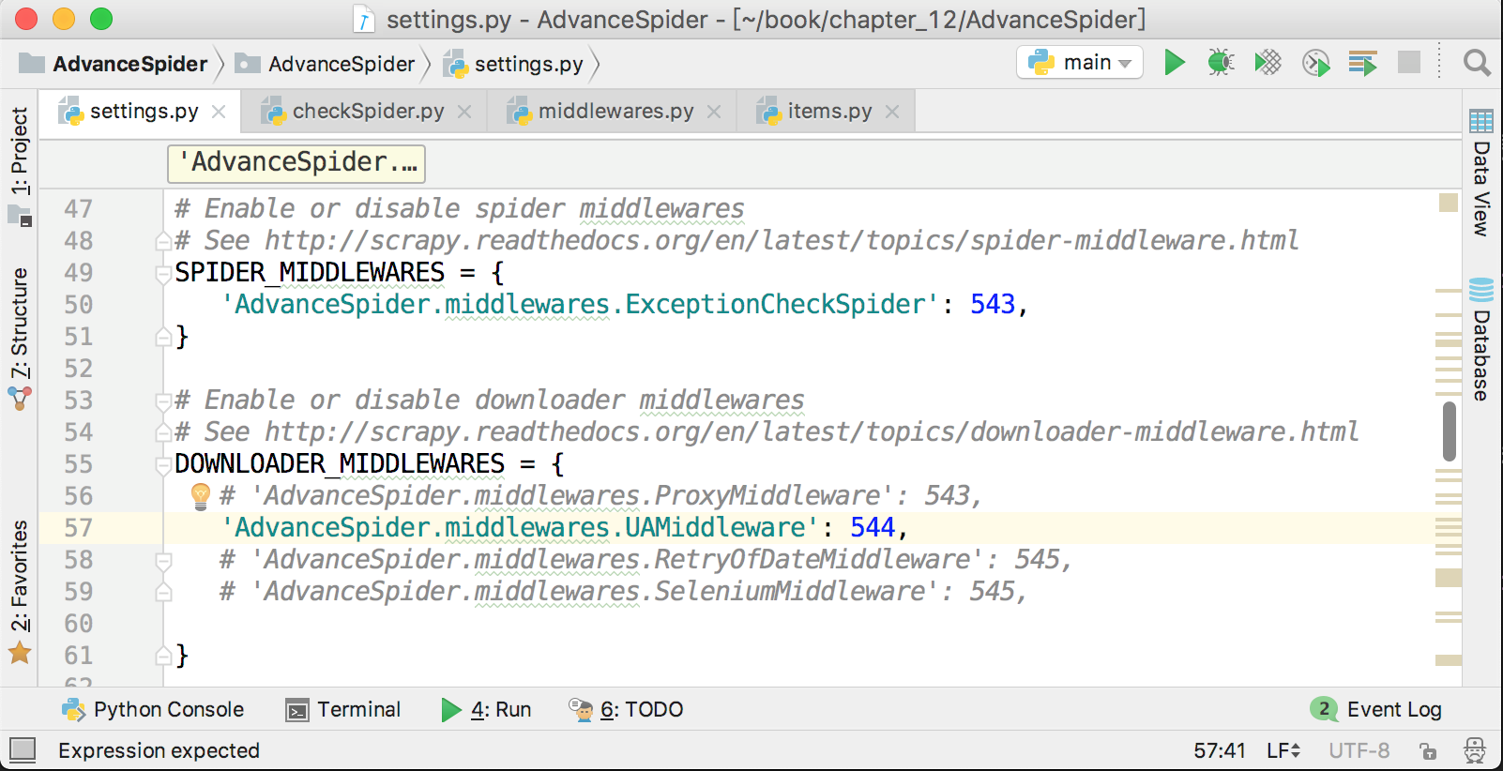Close the items.py tab
Viewport: 1503px width, 771px height.
[892, 112]
